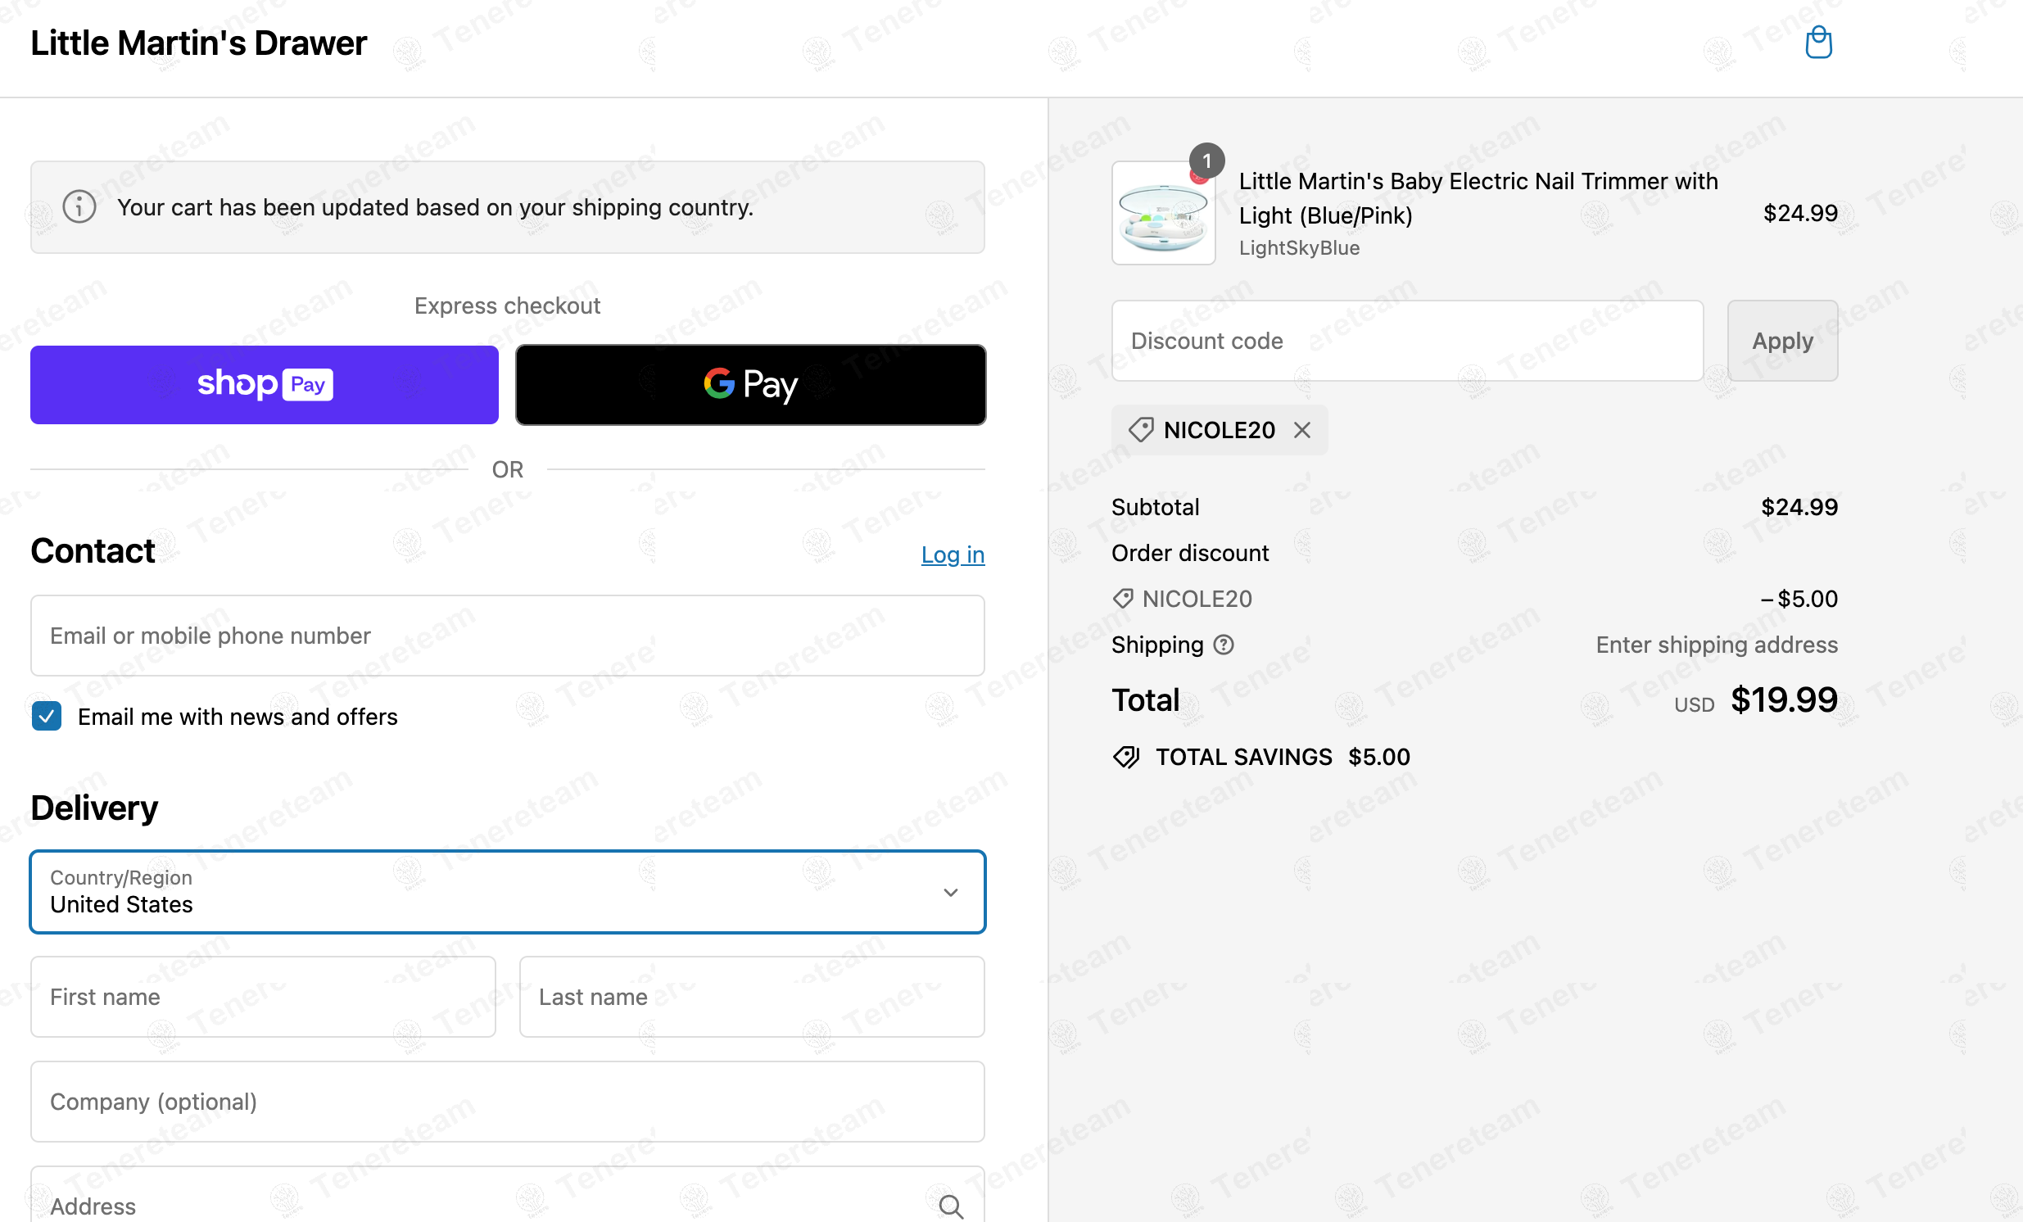Click the NICOLE20 discount tag chip
This screenshot has width=2023, height=1222.
[1219, 430]
